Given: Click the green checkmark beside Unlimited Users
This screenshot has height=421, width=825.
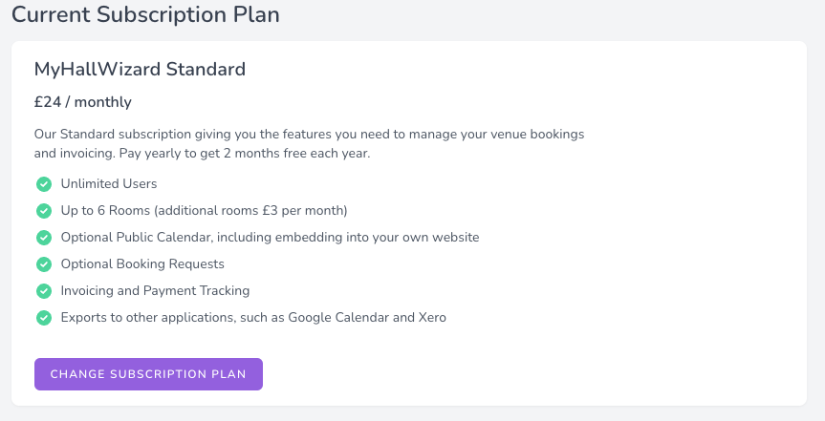Looking at the screenshot, I should tap(44, 184).
